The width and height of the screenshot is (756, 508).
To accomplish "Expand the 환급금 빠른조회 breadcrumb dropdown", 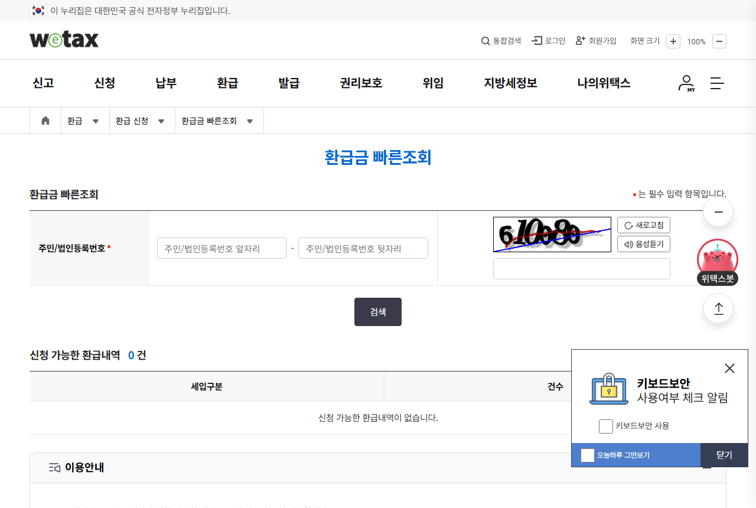I will click(219, 121).
